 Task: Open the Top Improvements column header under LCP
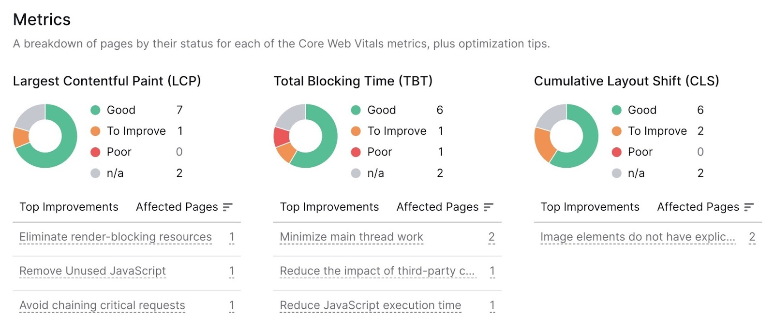[69, 207]
